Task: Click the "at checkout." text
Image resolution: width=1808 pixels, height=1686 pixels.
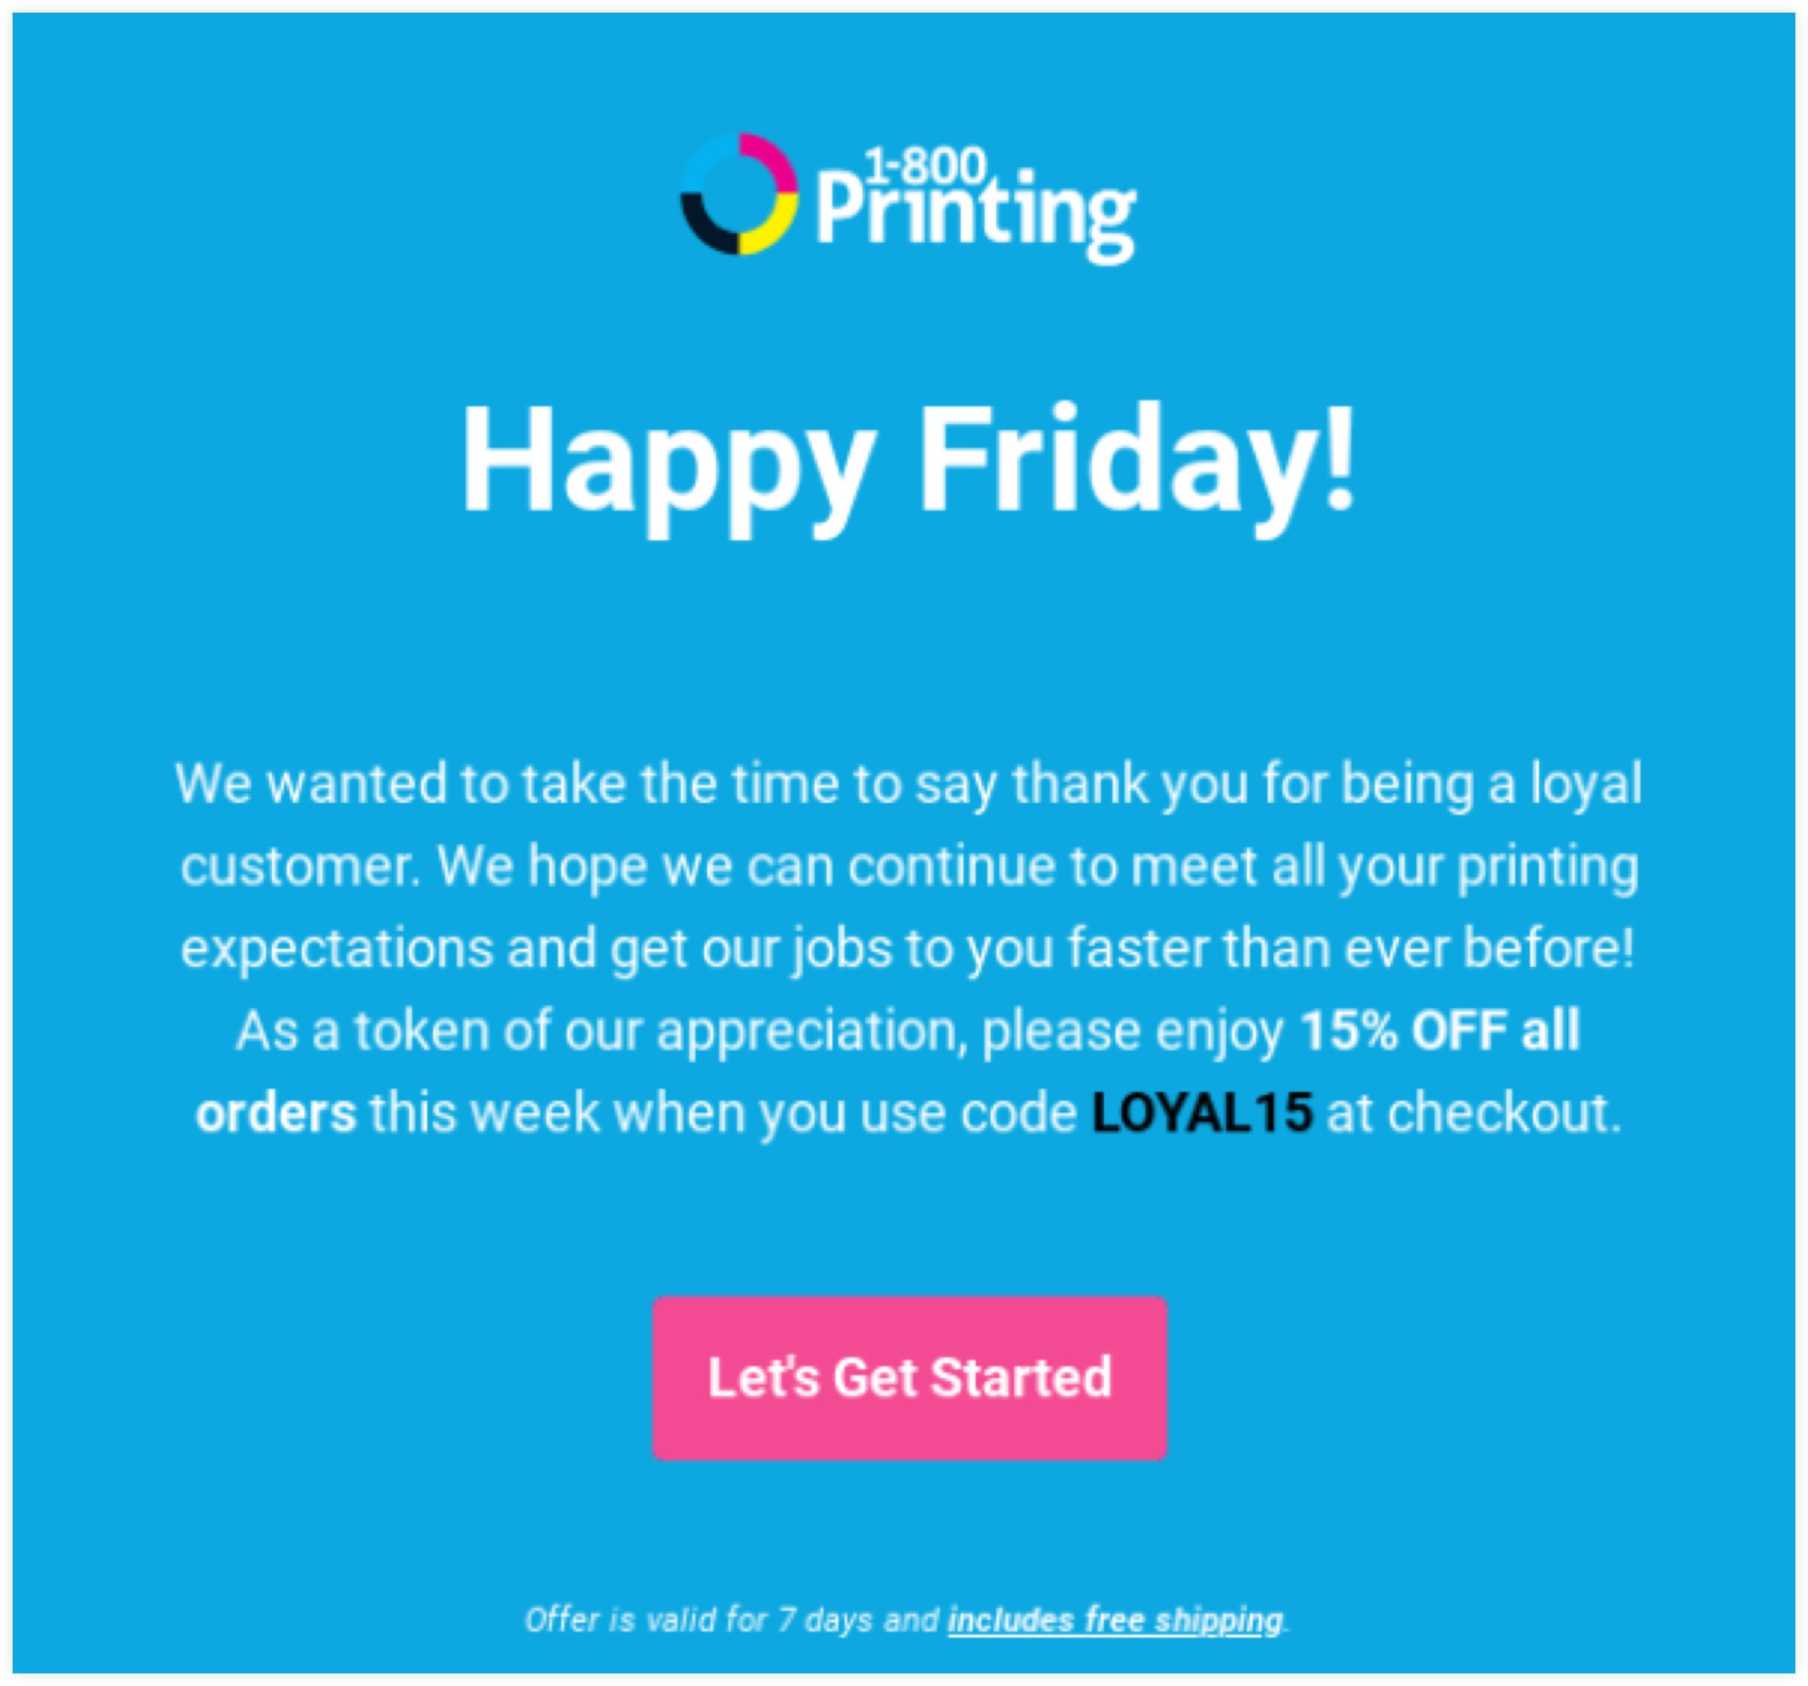Action: click(1473, 1112)
